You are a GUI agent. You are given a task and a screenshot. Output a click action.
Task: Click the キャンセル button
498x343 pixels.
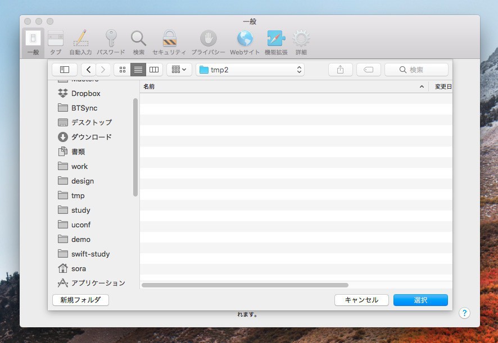click(361, 300)
